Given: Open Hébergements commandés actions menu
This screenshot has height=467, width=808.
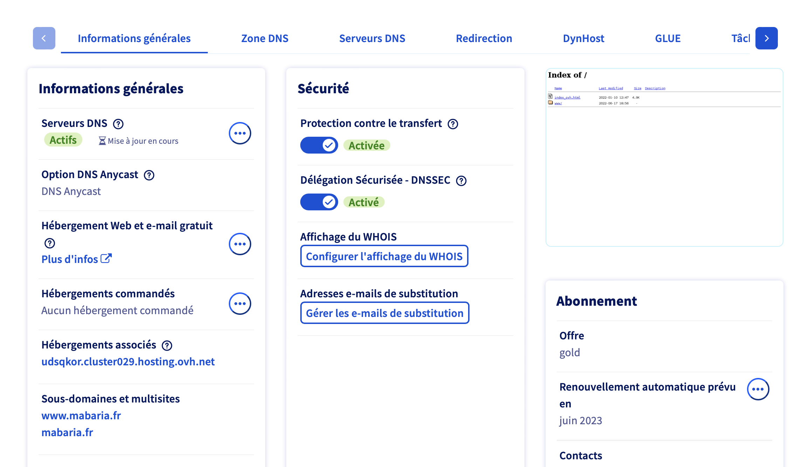Looking at the screenshot, I should 240,304.
